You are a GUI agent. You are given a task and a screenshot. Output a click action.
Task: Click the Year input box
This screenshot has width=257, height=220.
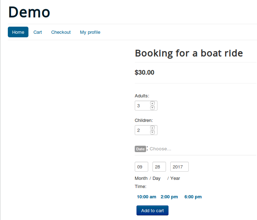click(x=179, y=167)
